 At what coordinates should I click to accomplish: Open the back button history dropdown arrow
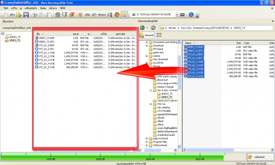(x=147, y=28)
